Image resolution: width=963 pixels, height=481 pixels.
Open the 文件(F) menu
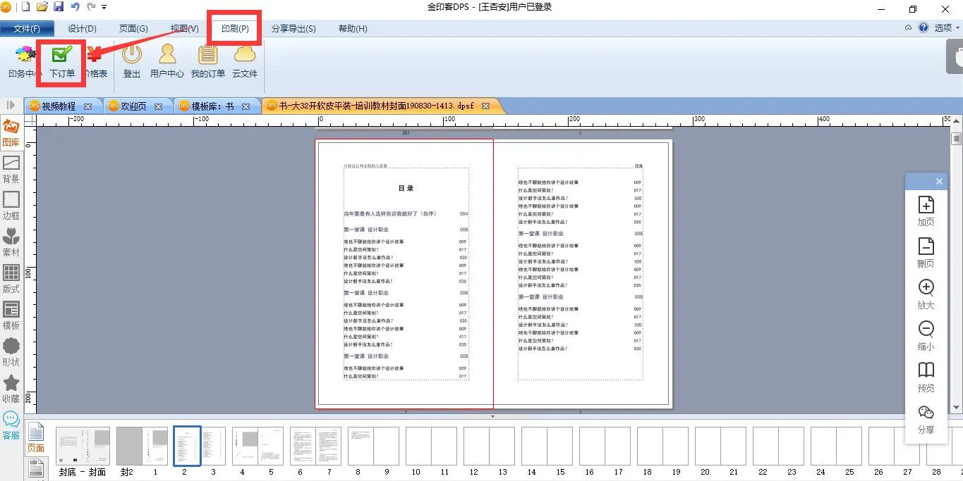[x=26, y=29]
